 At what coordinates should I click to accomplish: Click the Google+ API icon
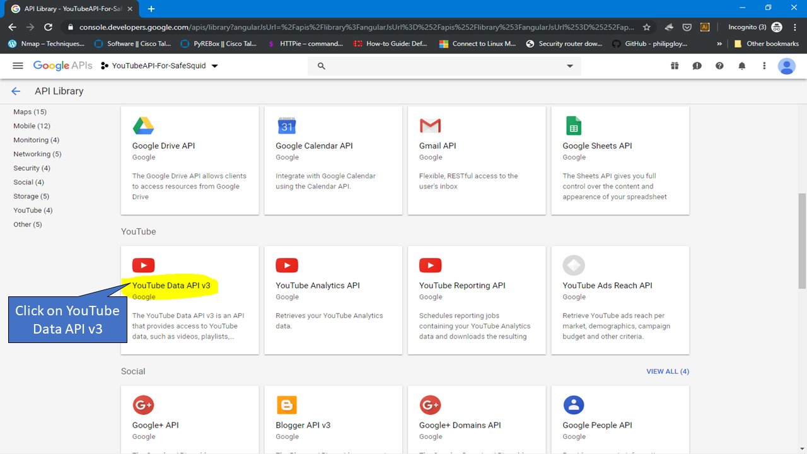pos(143,405)
